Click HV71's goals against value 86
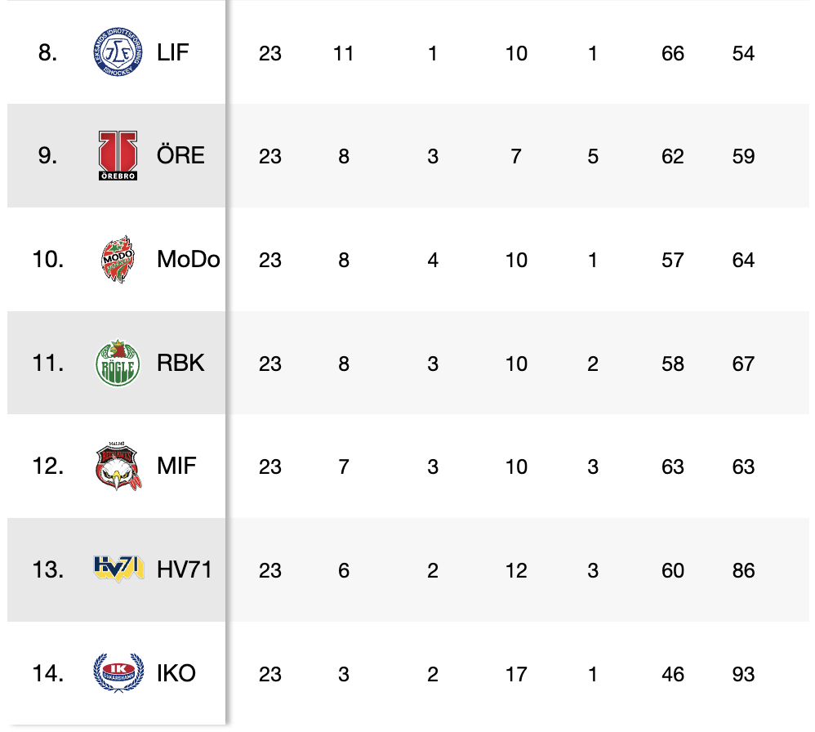This screenshot has height=732, width=815. point(743,570)
